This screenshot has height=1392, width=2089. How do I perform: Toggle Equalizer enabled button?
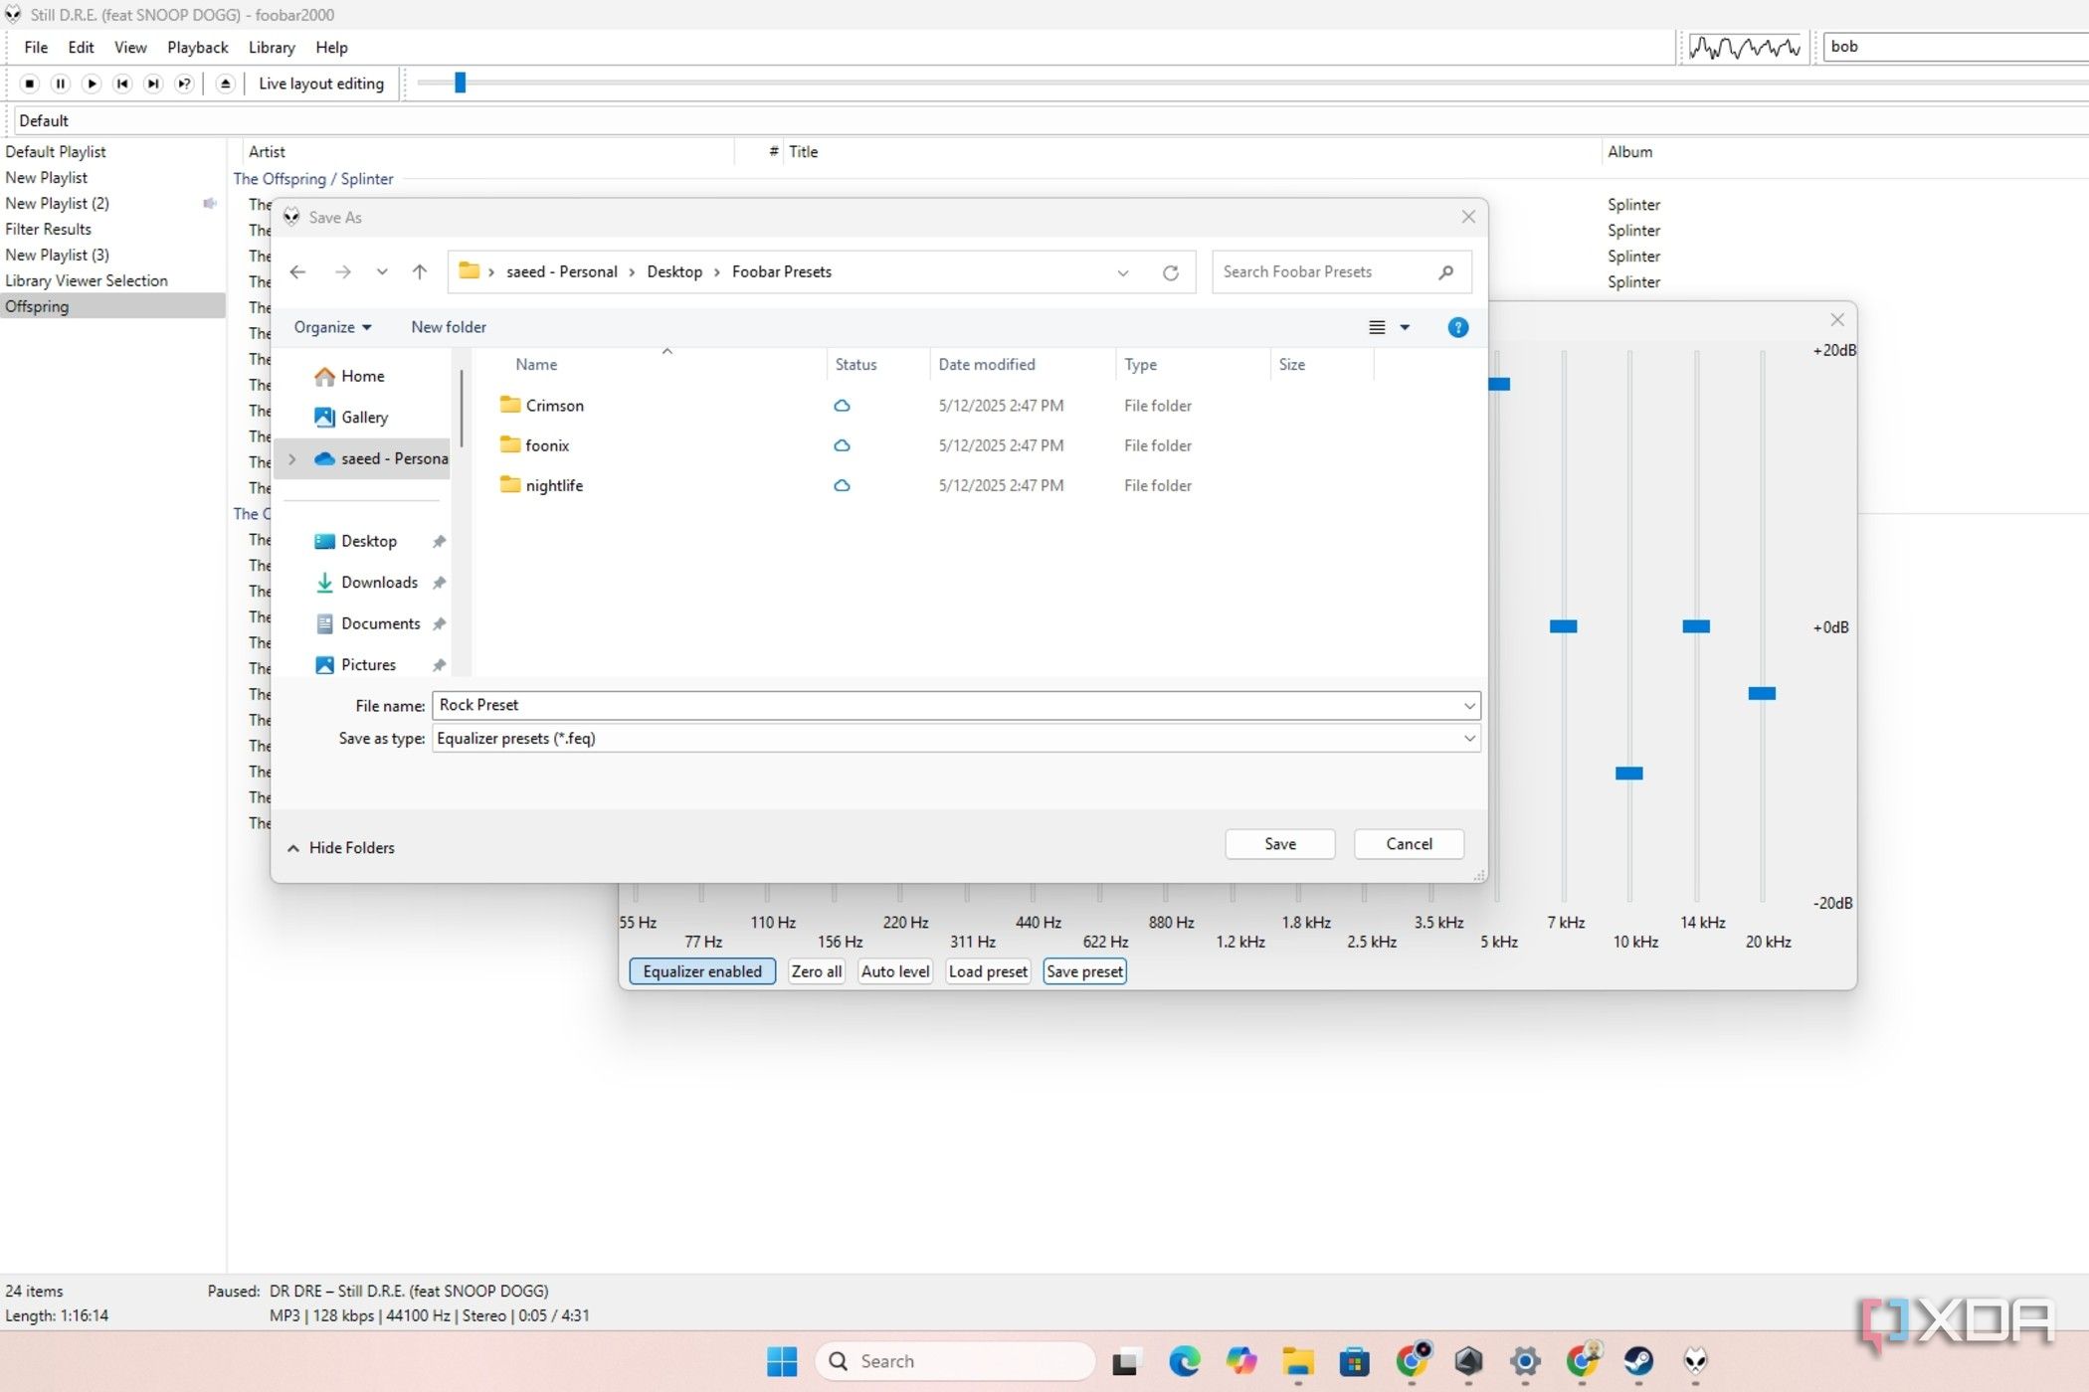[x=702, y=971]
